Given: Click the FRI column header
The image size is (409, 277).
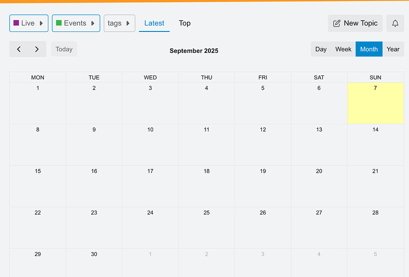Looking at the screenshot, I should tap(263, 77).
